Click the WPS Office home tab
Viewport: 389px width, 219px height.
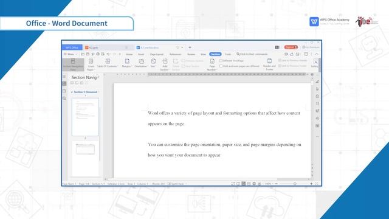72,47
